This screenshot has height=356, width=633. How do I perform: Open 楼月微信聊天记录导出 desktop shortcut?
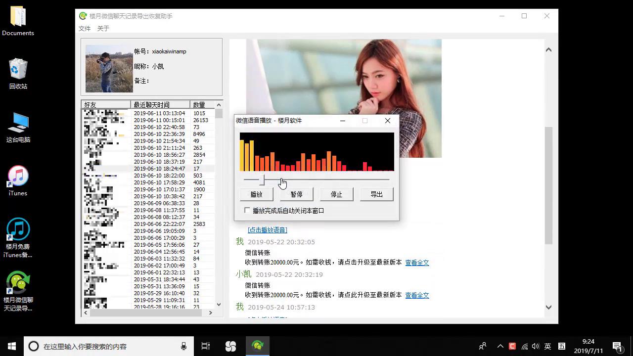pos(18,291)
